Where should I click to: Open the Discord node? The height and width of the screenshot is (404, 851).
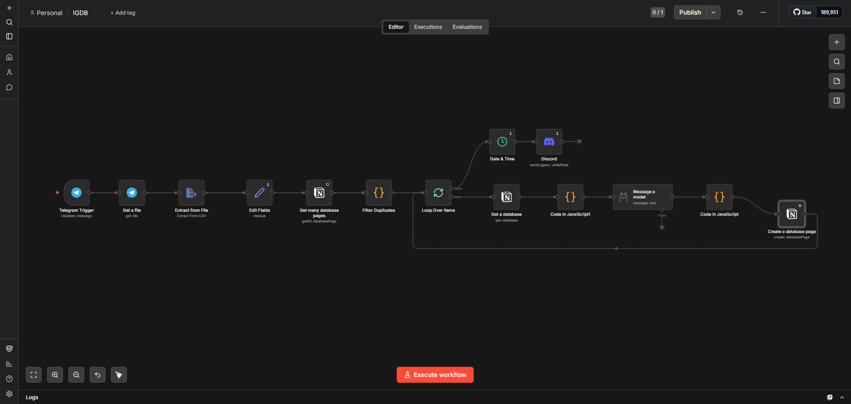tap(549, 142)
